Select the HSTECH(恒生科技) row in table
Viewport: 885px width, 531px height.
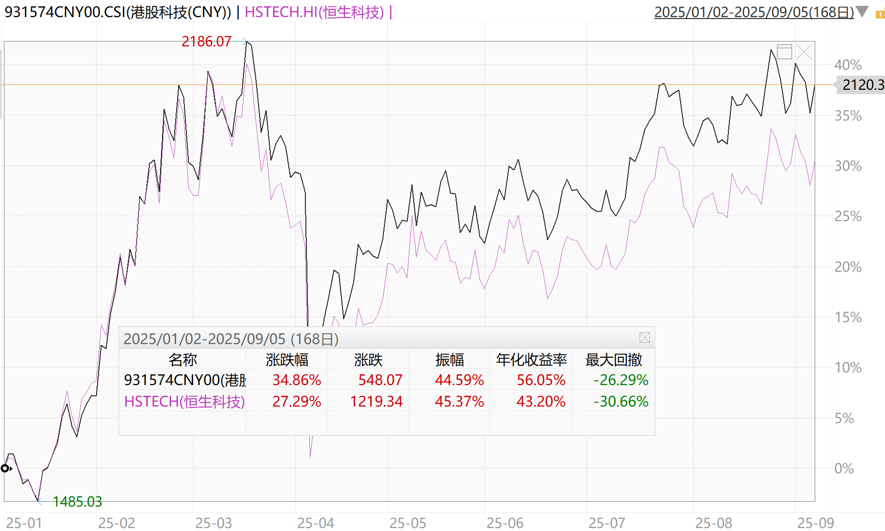point(184,401)
